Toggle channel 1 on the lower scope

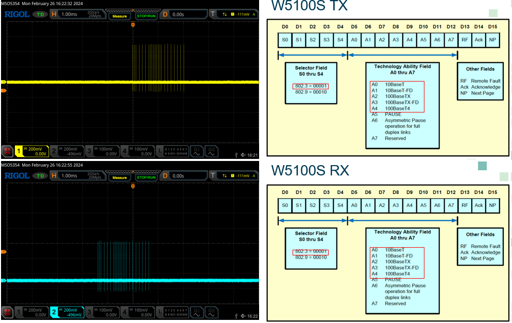(31, 312)
